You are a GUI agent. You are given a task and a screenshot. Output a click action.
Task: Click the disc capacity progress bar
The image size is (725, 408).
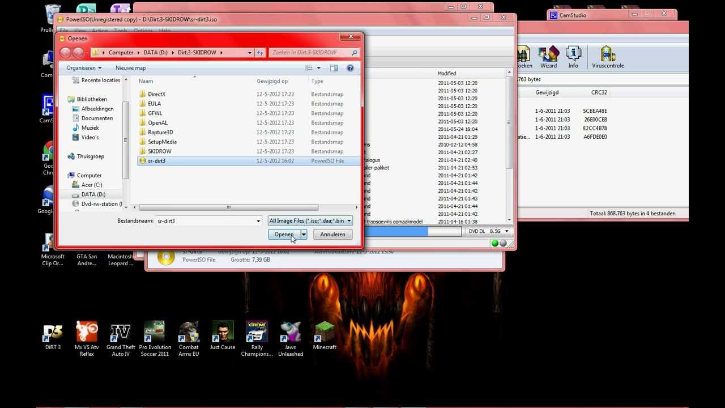413,231
